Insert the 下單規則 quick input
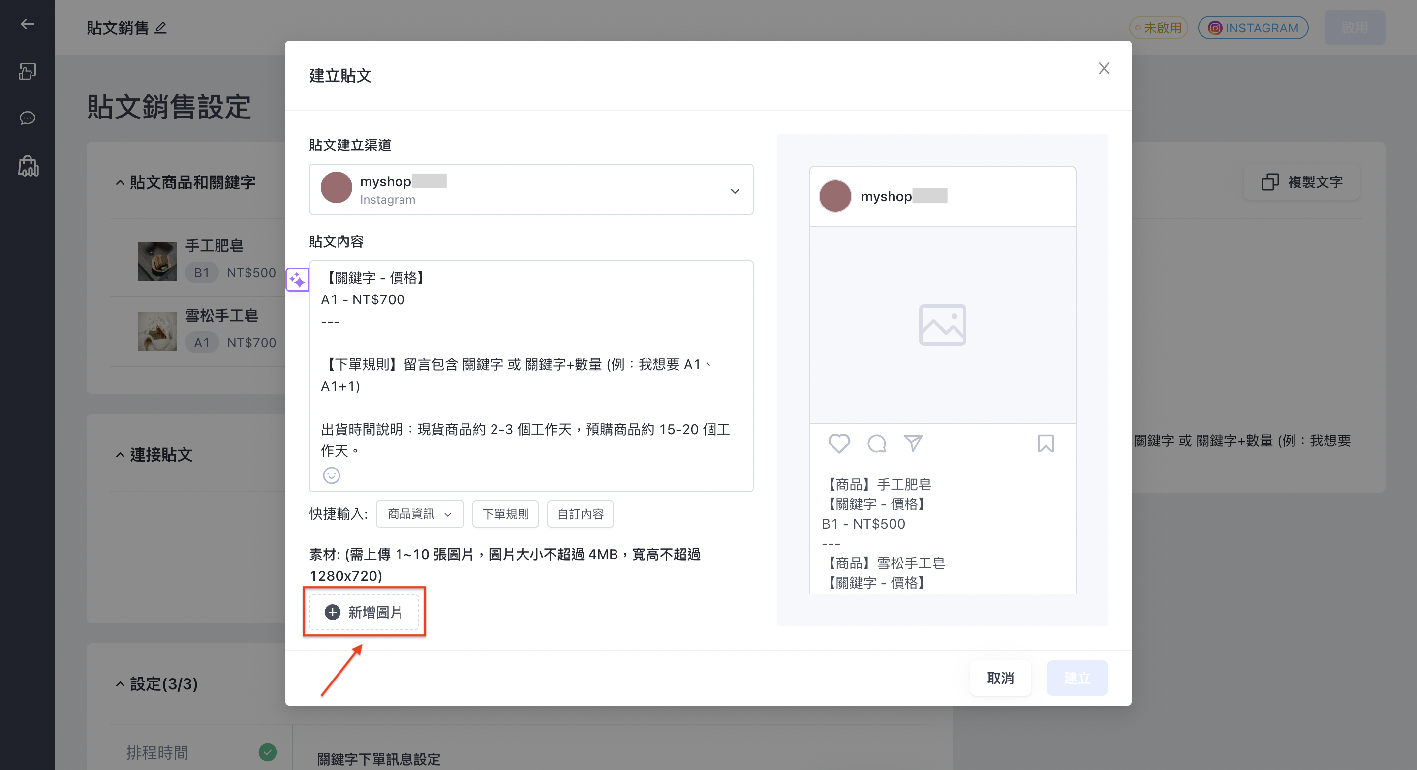This screenshot has width=1417, height=770. tap(505, 514)
